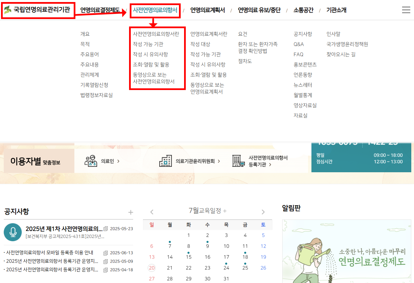Screen dimensions: 414x283
Task: Select July 20 circled on the calendar
Action: click(152, 268)
